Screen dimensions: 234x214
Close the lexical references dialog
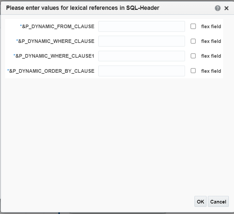[x=226, y=8]
